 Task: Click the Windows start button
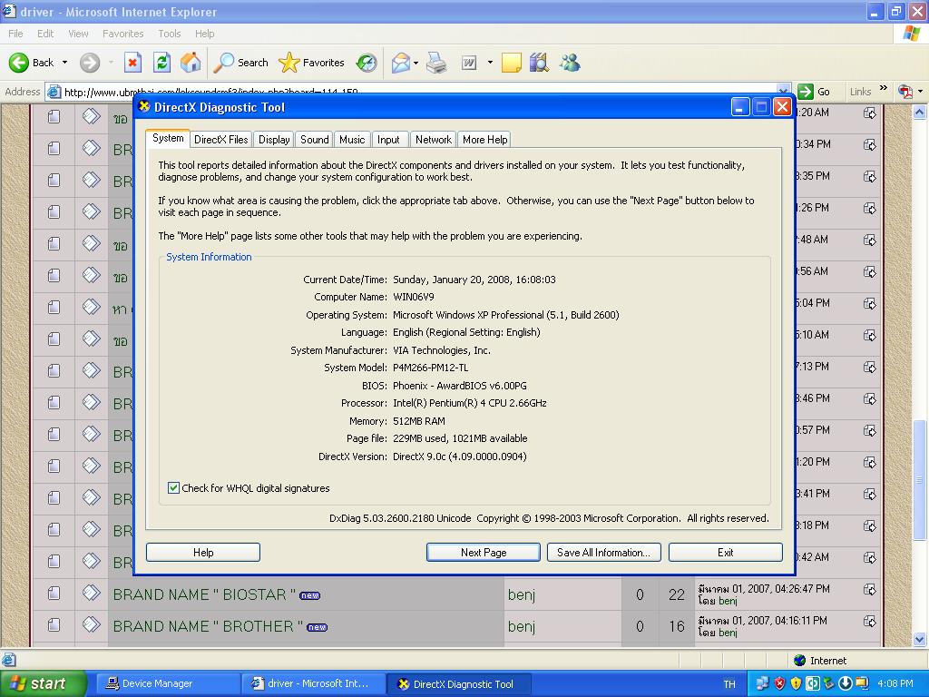[44, 684]
